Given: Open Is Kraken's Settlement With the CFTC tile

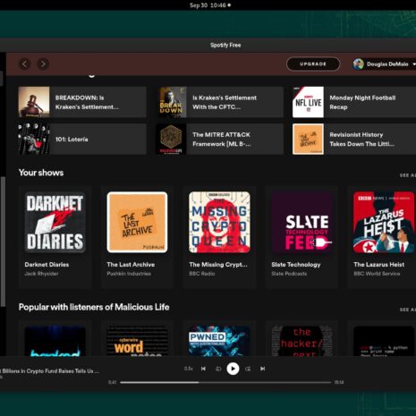Looking at the screenshot, I should pos(219,102).
